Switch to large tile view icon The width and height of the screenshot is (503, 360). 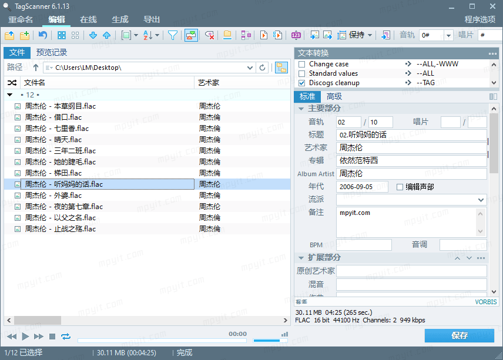61,35
